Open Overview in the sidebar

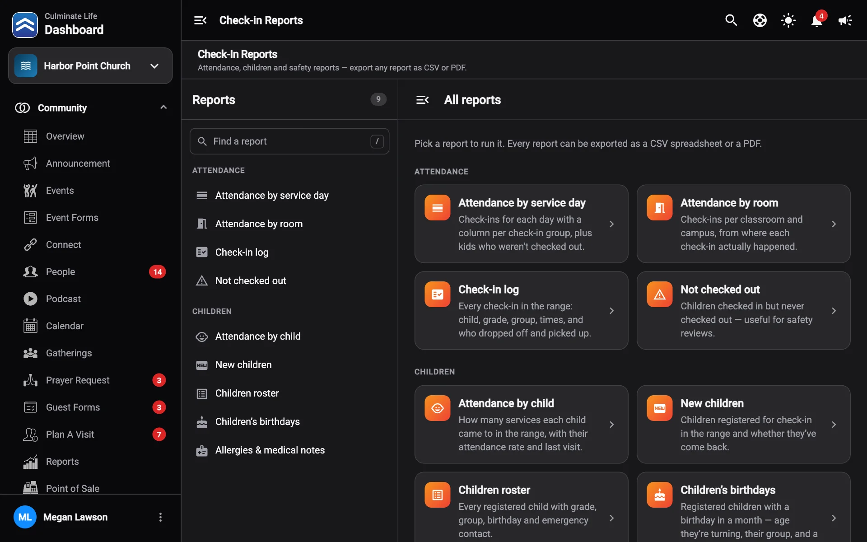pos(90,136)
